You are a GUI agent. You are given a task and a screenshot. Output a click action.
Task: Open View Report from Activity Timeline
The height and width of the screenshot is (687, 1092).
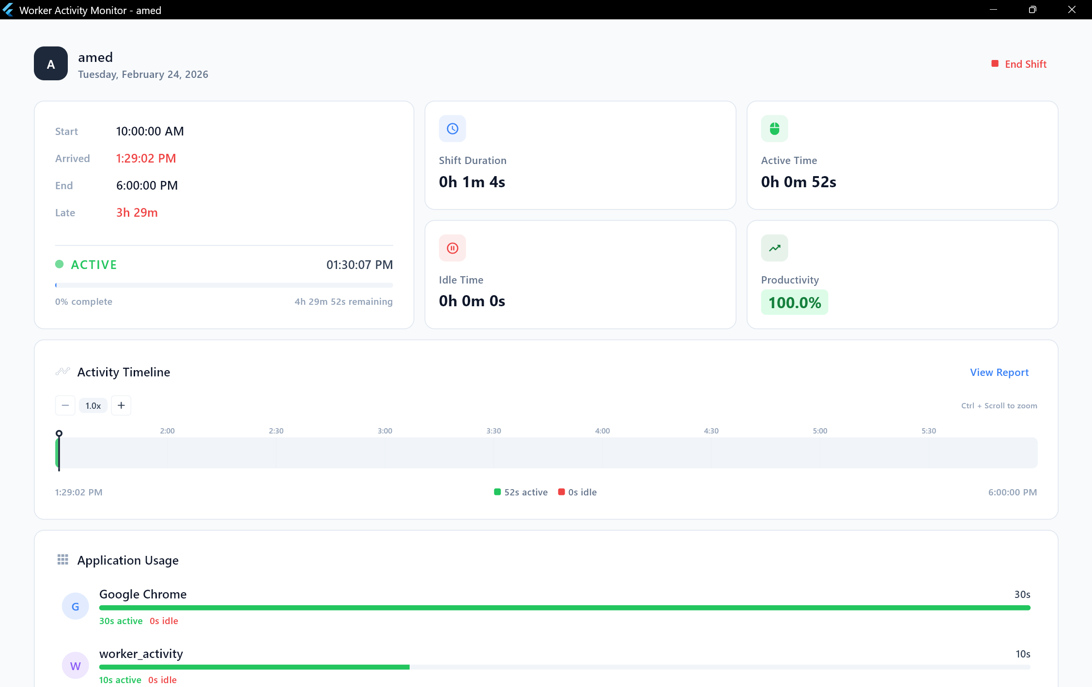click(1000, 372)
